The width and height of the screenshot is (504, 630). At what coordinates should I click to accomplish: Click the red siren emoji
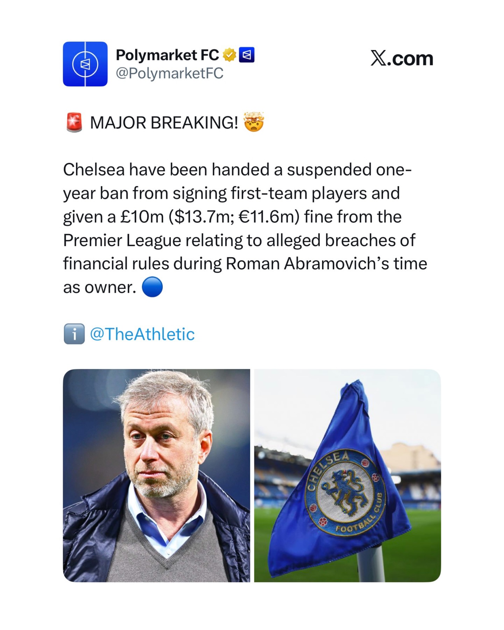pos(74,122)
